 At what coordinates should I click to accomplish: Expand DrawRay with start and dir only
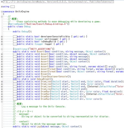click(2, 97)
